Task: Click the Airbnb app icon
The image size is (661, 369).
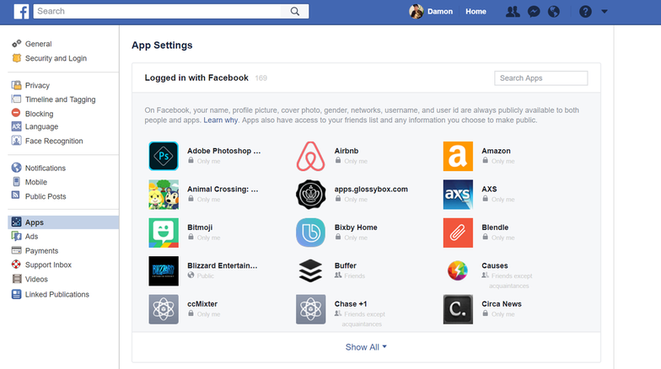Action: 310,156
